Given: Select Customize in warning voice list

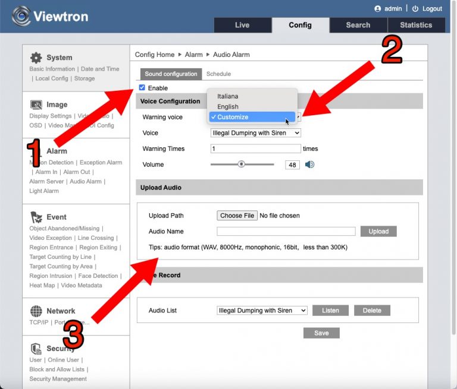Looking at the screenshot, I should click(233, 117).
